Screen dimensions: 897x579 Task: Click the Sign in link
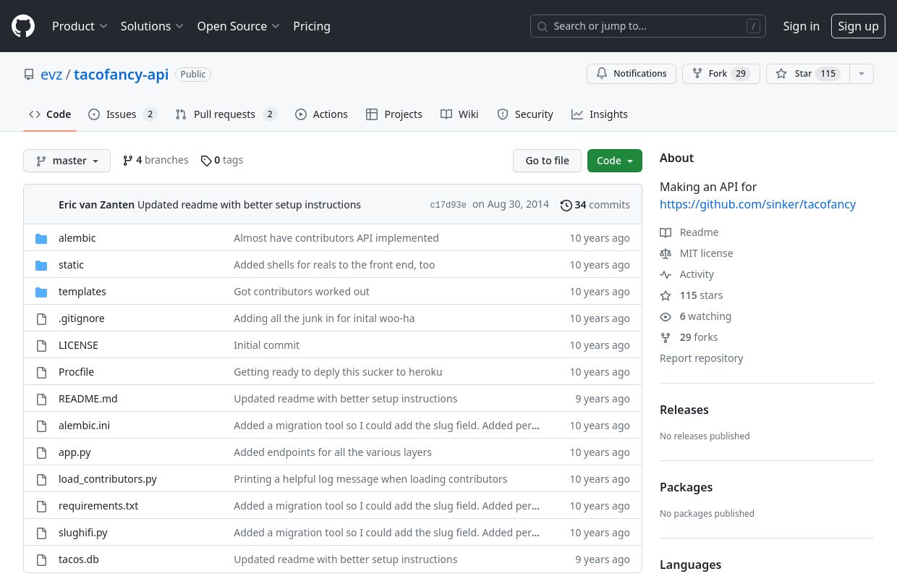click(x=802, y=26)
